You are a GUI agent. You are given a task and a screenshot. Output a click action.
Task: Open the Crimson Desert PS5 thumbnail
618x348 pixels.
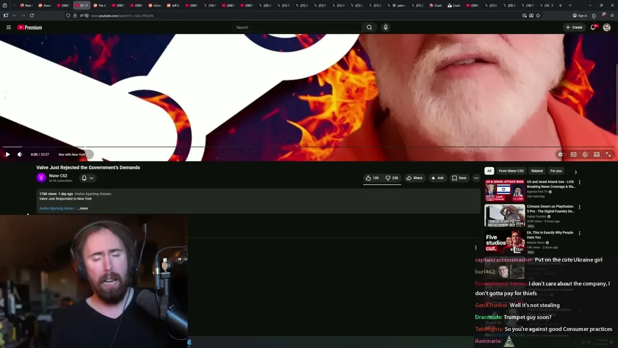505,216
